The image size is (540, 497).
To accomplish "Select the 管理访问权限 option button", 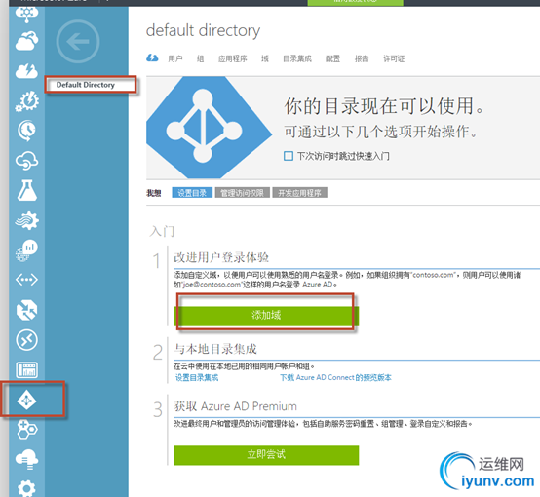I will click(242, 193).
